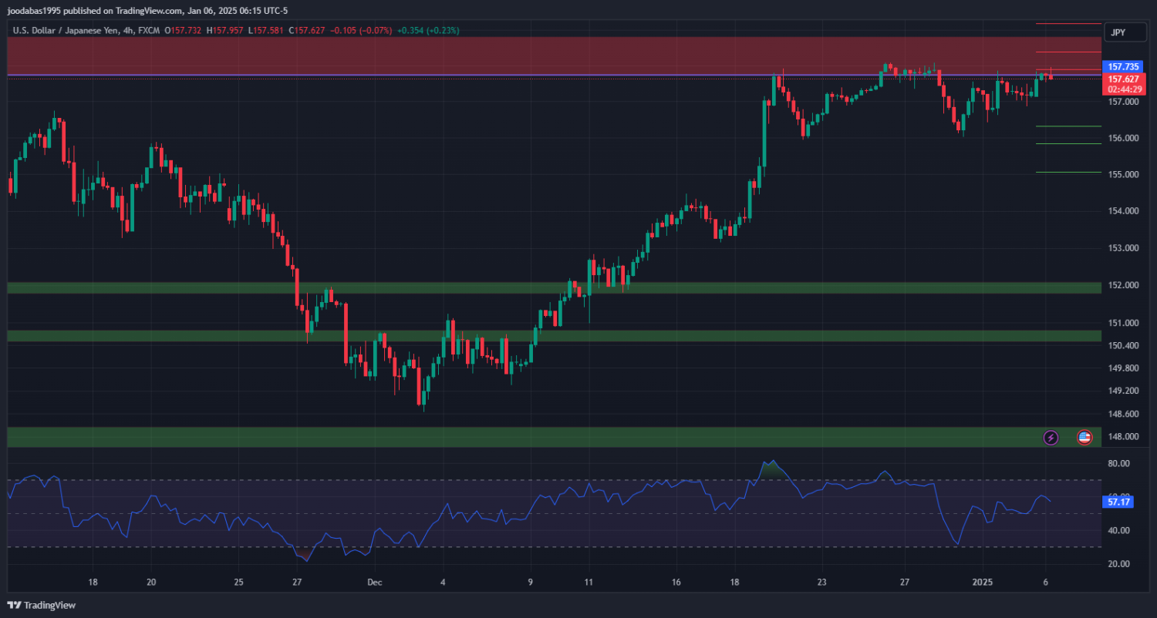Click the 9 date label on time axis
This screenshot has height=618, width=1157.
[x=531, y=583]
